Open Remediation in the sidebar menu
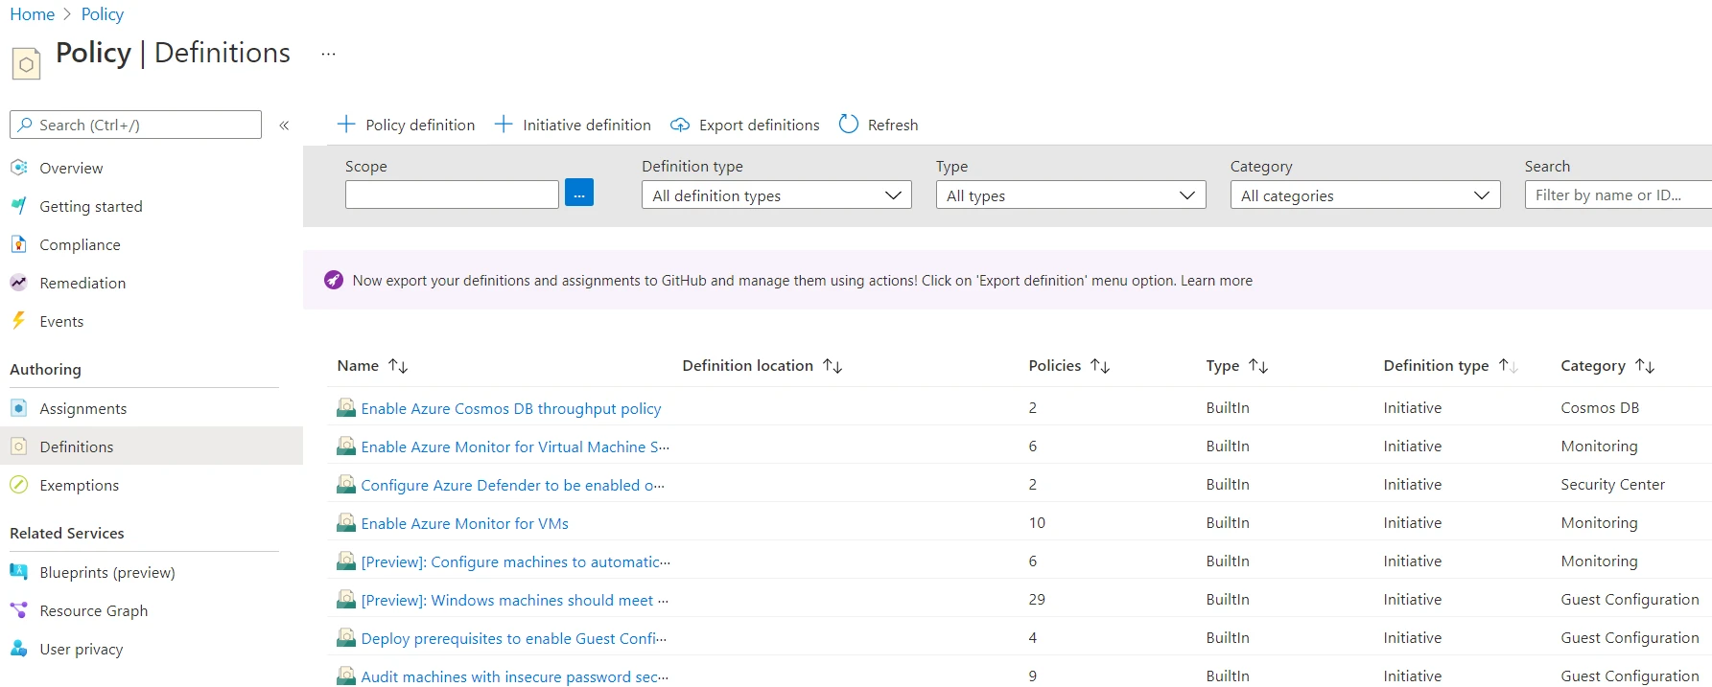The image size is (1712, 687). (82, 283)
